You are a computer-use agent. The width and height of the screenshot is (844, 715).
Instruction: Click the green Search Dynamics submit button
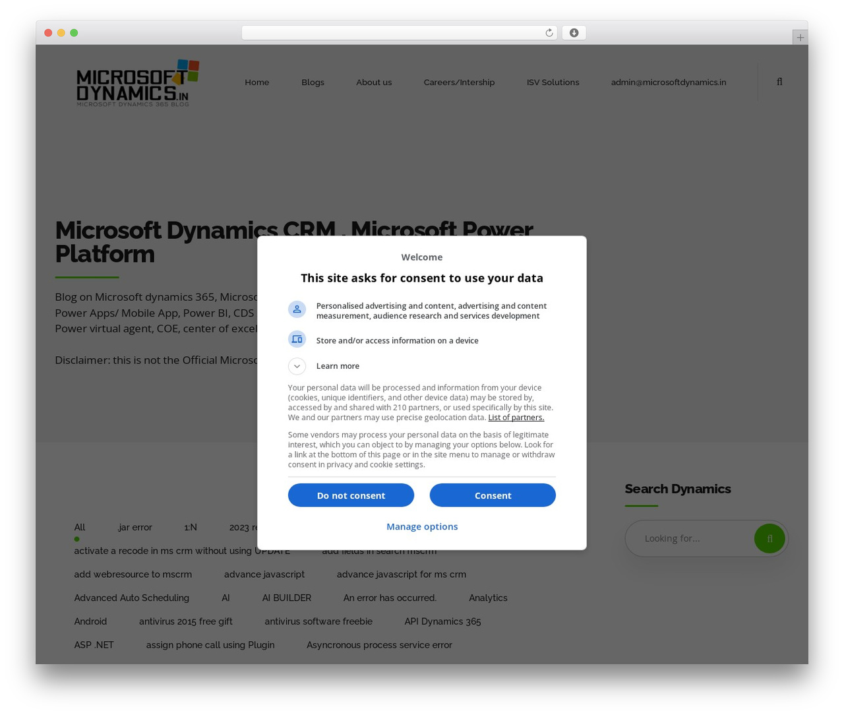point(769,538)
